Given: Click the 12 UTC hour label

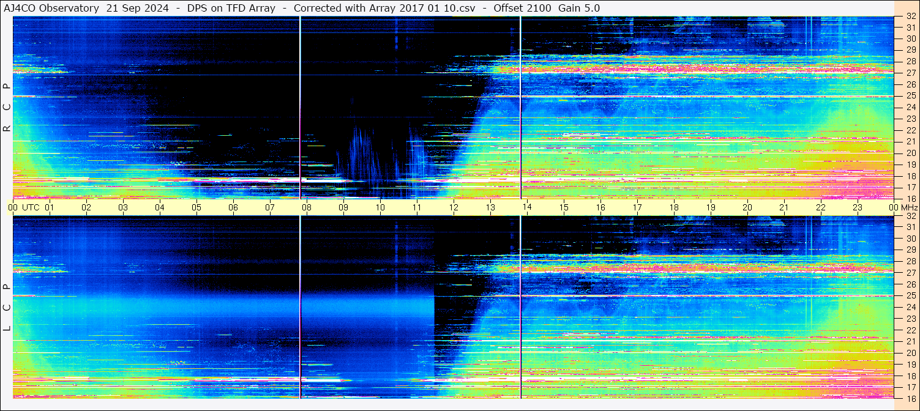Looking at the screenshot, I should coord(453,207).
